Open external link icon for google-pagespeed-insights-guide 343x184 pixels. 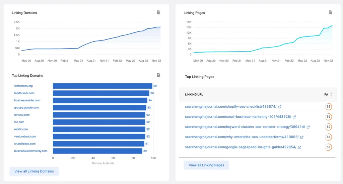pos(299,147)
